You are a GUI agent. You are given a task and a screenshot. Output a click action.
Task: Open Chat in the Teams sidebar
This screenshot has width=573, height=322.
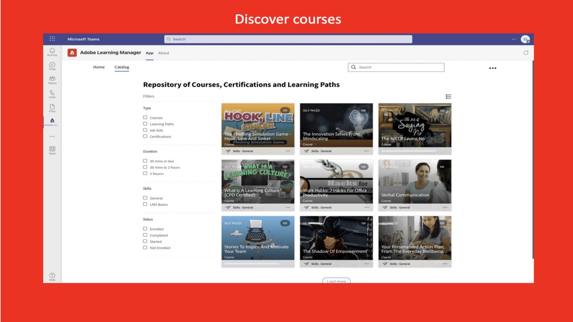[x=52, y=66]
